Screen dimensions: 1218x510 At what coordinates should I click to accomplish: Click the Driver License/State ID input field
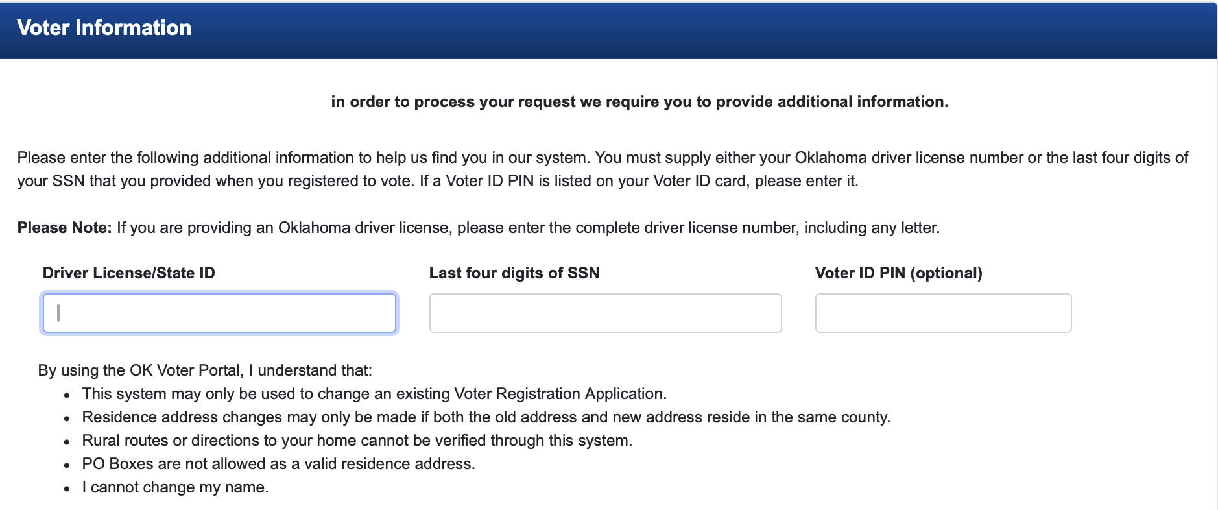coord(219,313)
